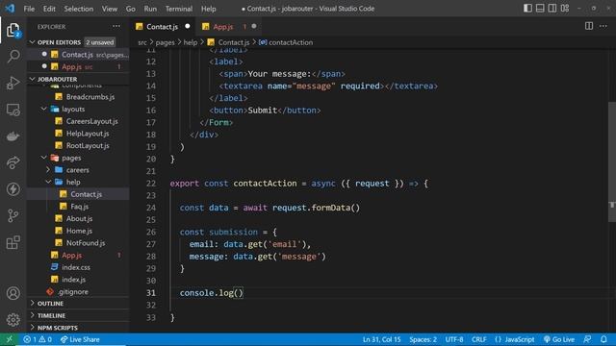Image resolution: width=616 pixels, height=346 pixels.
Task: Open the Extensions view
Action: coord(13,242)
